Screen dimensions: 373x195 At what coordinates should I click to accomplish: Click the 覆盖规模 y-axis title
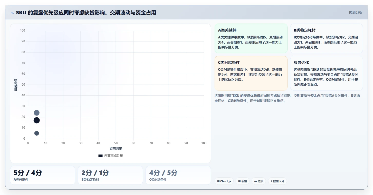[x=16, y=85]
